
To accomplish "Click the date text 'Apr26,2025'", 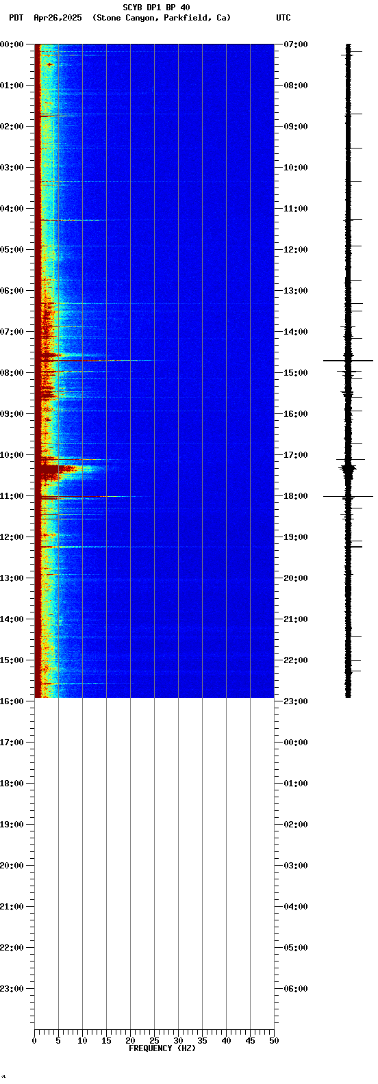I will pyautogui.click(x=58, y=18).
